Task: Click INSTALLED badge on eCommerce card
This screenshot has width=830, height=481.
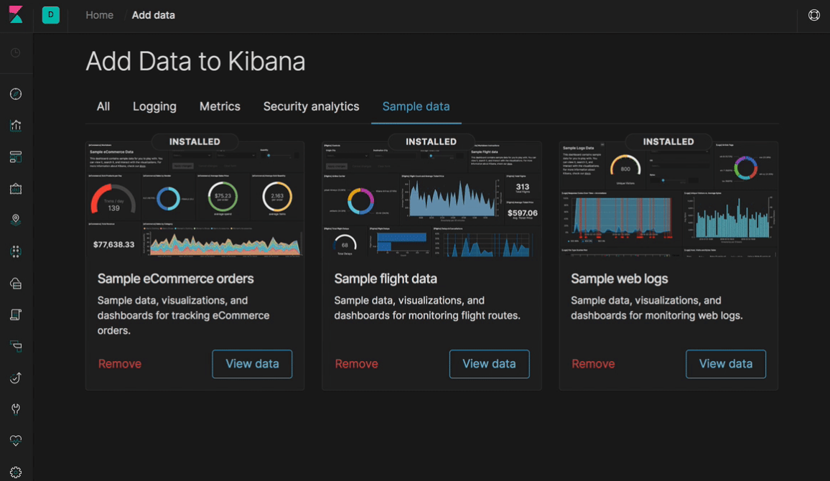Action: click(x=195, y=142)
